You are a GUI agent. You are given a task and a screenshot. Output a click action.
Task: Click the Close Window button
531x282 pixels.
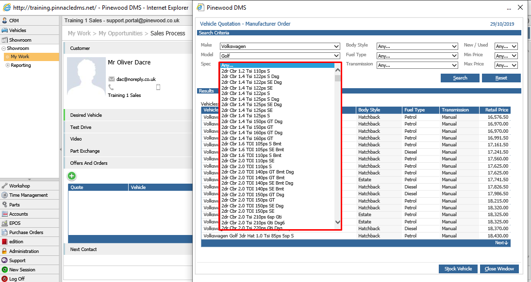click(499, 269)
